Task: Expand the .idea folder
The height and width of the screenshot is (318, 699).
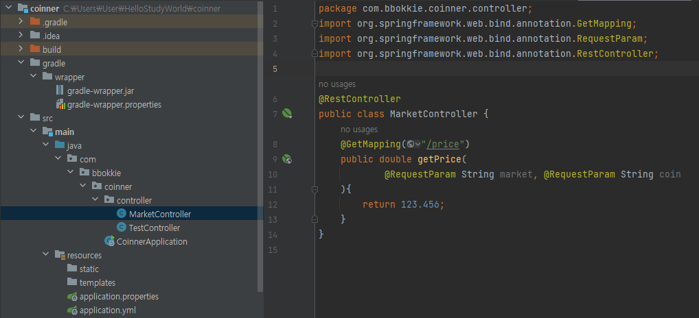Action: coord(21,36)
